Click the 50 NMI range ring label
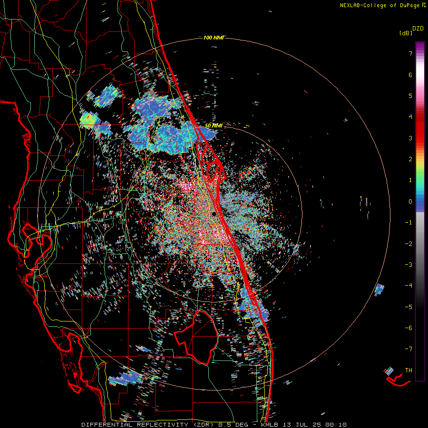Image resolution: width=428 pixels, height=428 pixels. click(214, 126)
